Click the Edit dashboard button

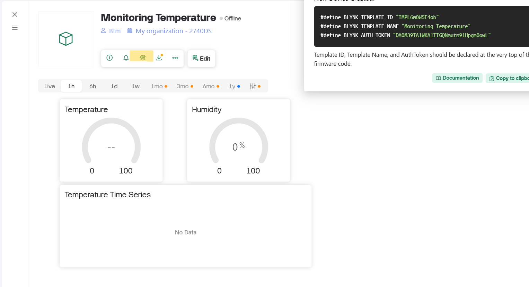point(201,59)
